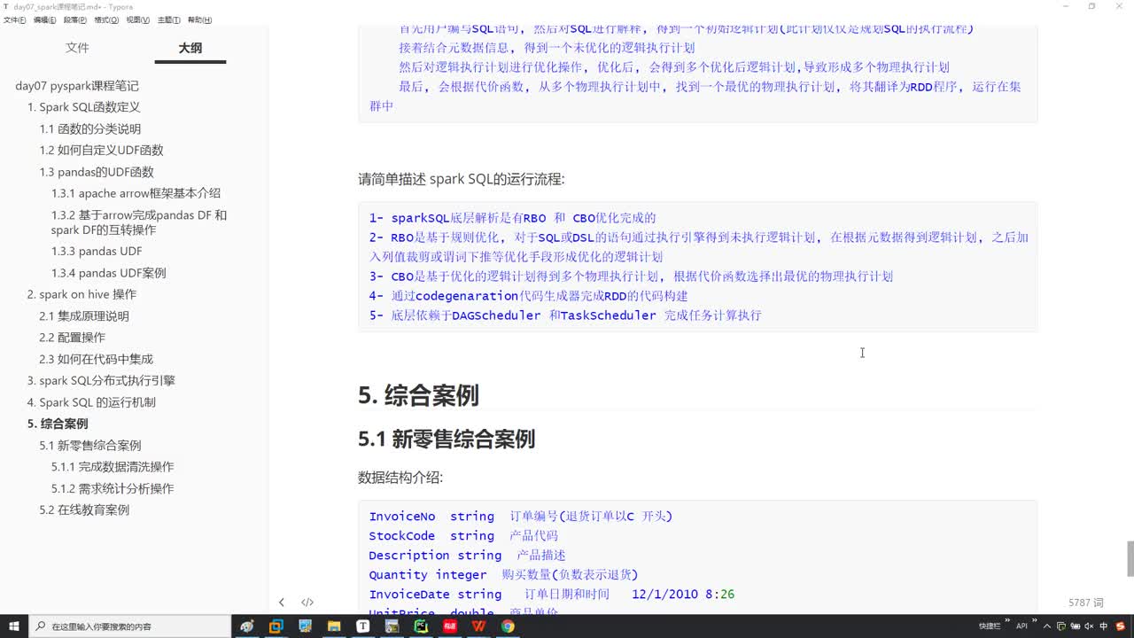Open 5.1.1 完成数据清洗操作 outline entry
This screenshot has height=638, width=1134.
click(113, 466)
